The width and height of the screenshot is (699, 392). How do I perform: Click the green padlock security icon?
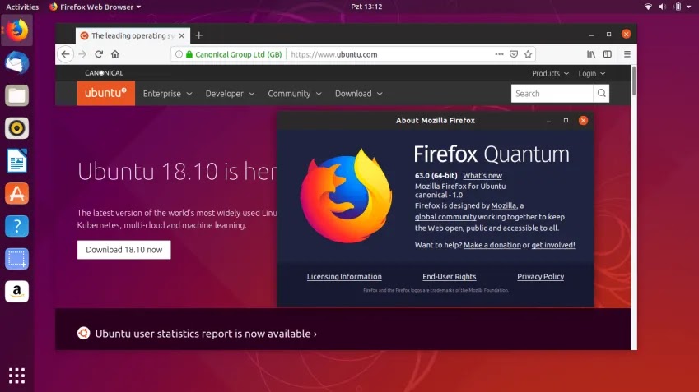coord(189,54)
